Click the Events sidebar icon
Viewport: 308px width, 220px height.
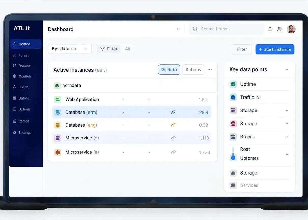point(15,56)
